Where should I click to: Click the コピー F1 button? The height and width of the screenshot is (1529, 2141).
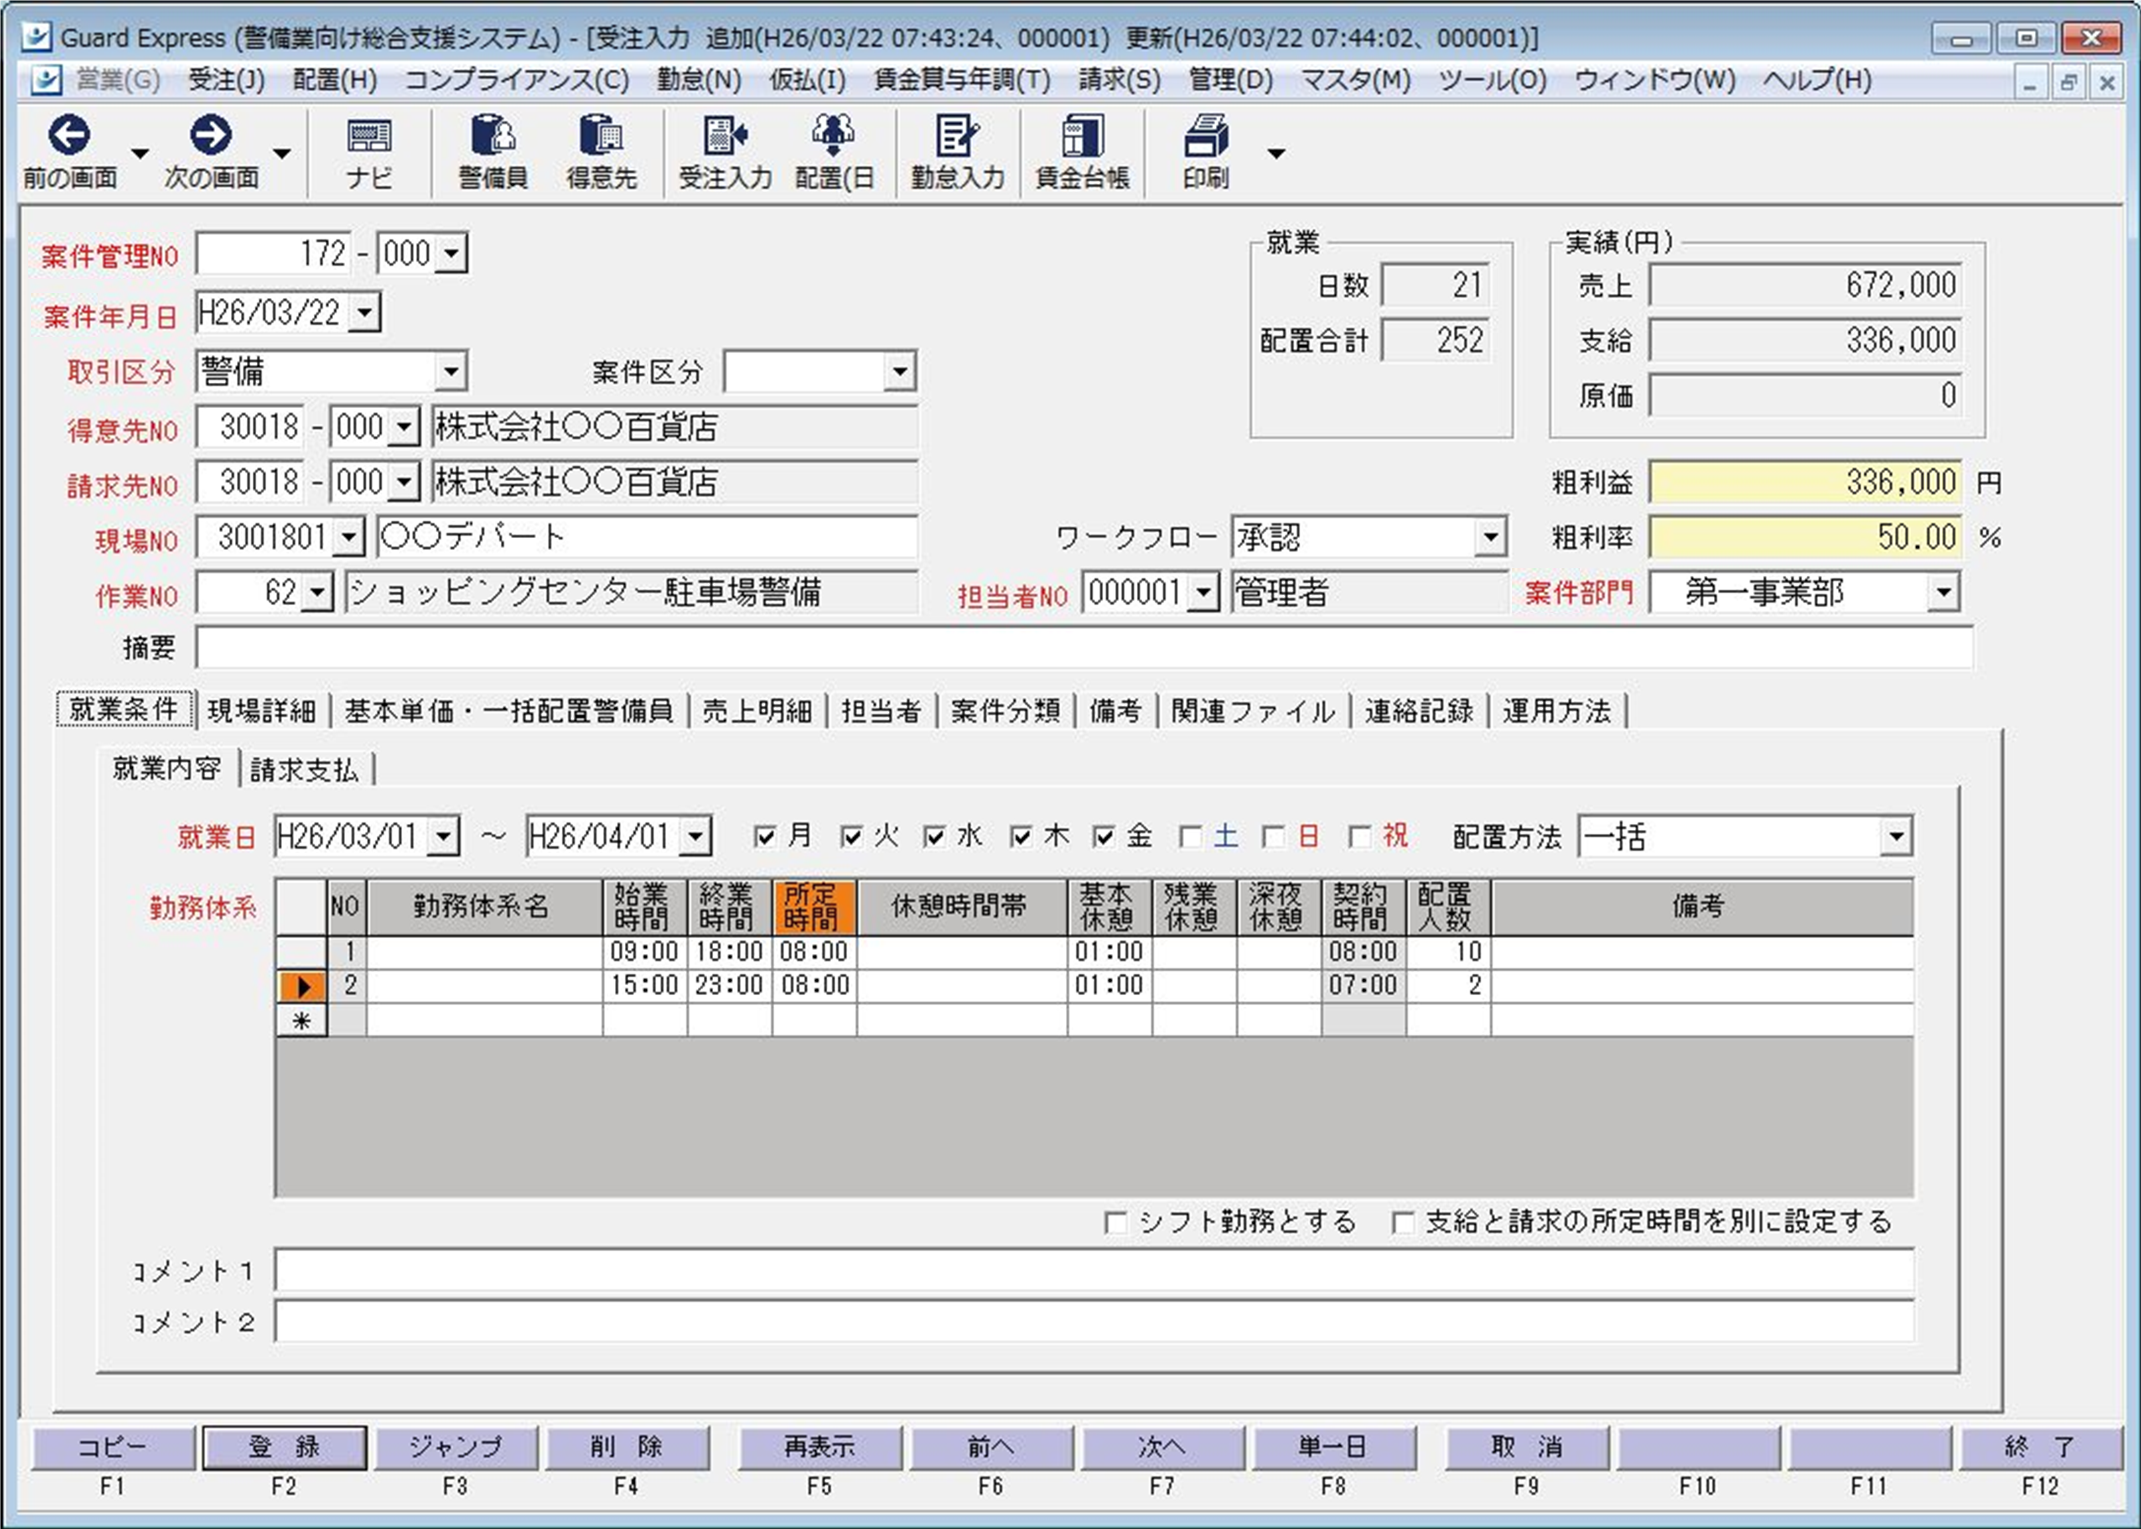pyautogui.click(x=113, y=1447)
